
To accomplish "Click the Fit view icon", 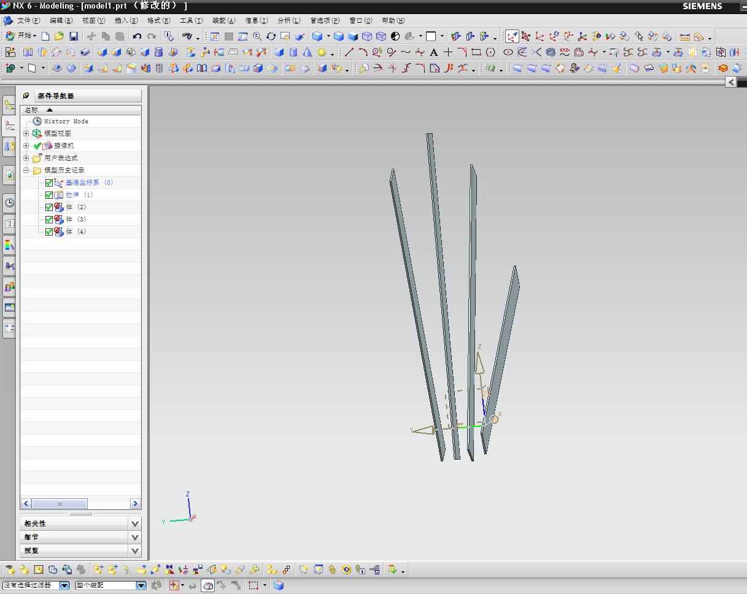I will click(215, 36).
